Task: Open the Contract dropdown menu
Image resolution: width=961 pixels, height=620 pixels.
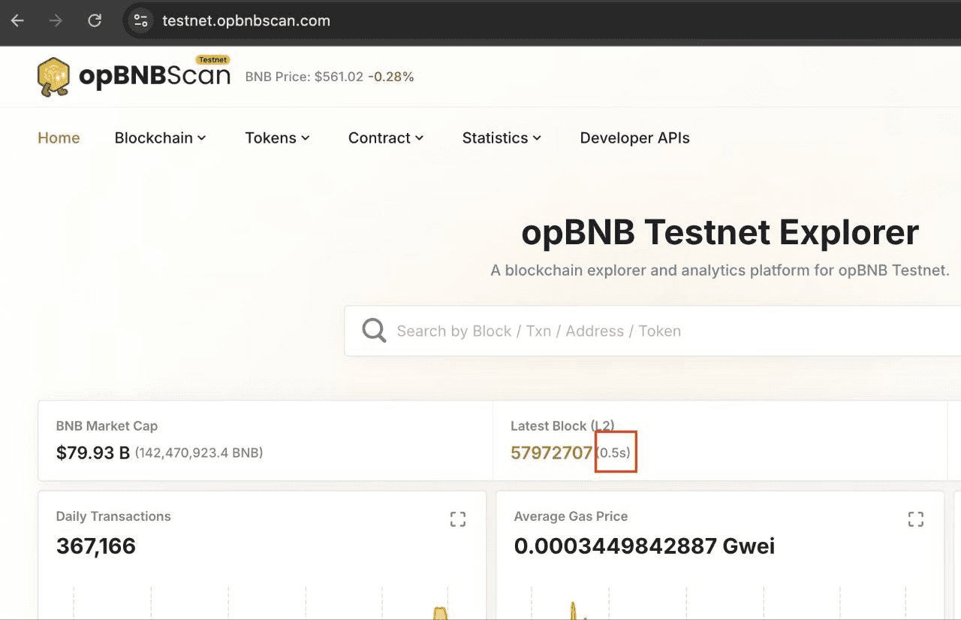Action: pyautogui.click(x=386, y=138)
